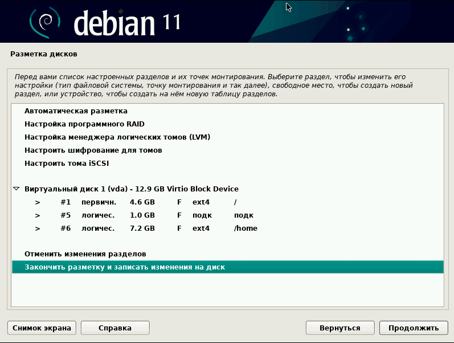Screen dimensions: 454x343
Task: Click the '1.0 GB' size value
Action: (142, 215)
